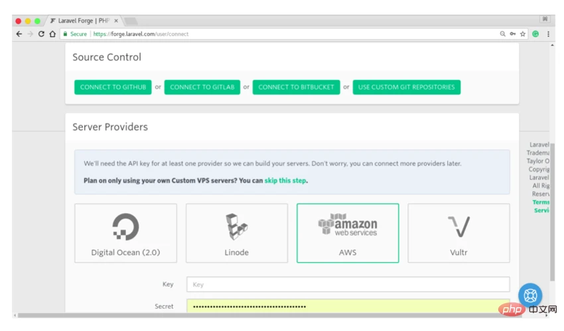
Task: Click Connect to GitHub button
Action: pos(113,87)
